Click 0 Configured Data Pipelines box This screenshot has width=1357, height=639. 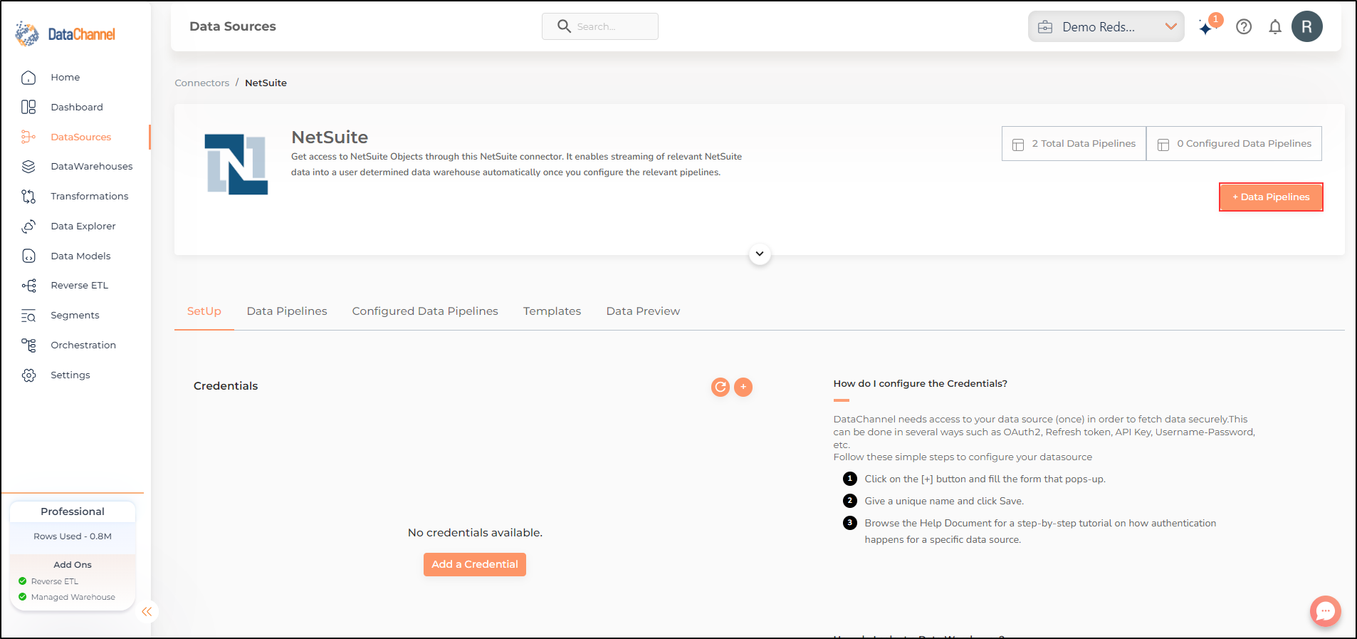[x=1234, y=143]
